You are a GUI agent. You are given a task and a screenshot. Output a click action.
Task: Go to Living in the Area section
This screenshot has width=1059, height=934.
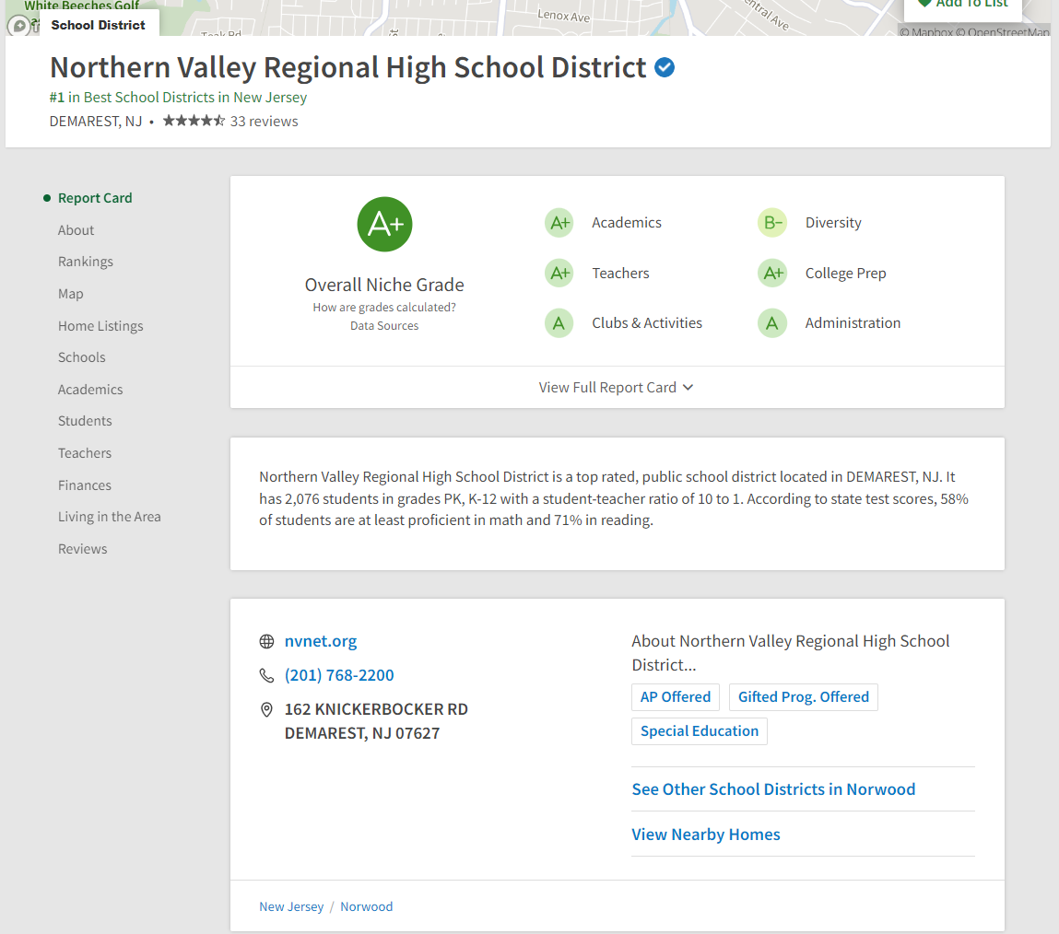(110, 517)
